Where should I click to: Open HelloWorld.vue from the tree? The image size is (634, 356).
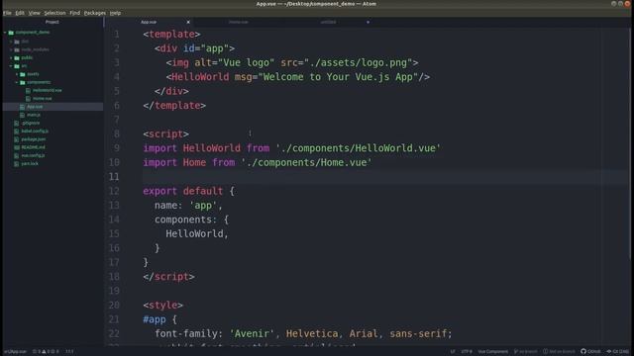(x=48, y=90)
